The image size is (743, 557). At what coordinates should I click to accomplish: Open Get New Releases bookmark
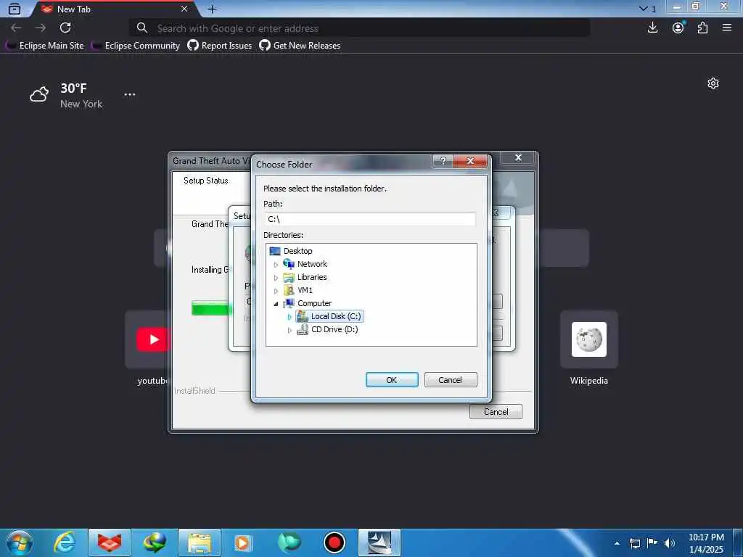click(300, 46)
